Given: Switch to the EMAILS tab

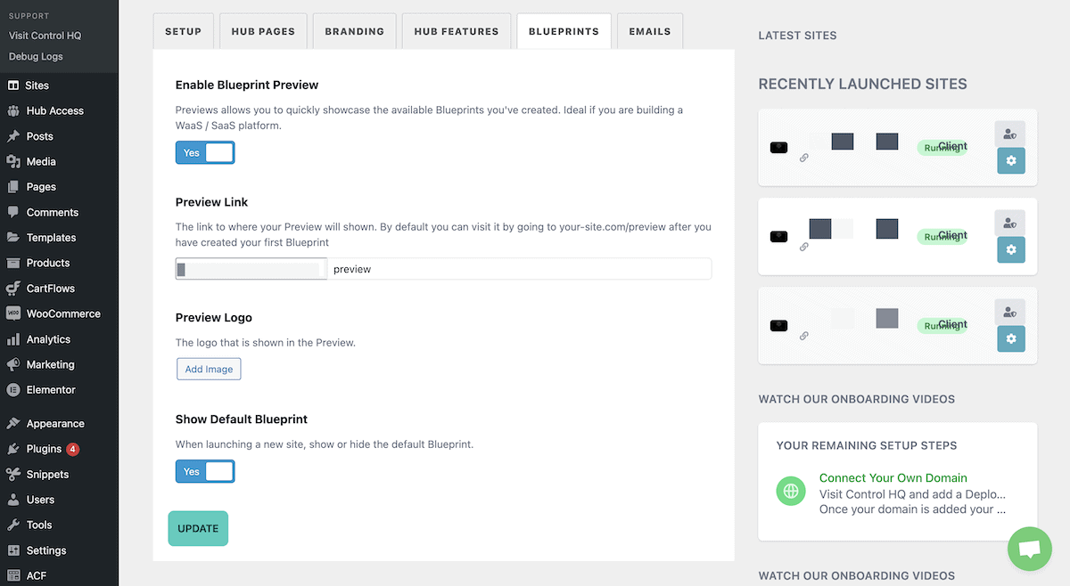Looking at the screenshot, I should point(650,31).
